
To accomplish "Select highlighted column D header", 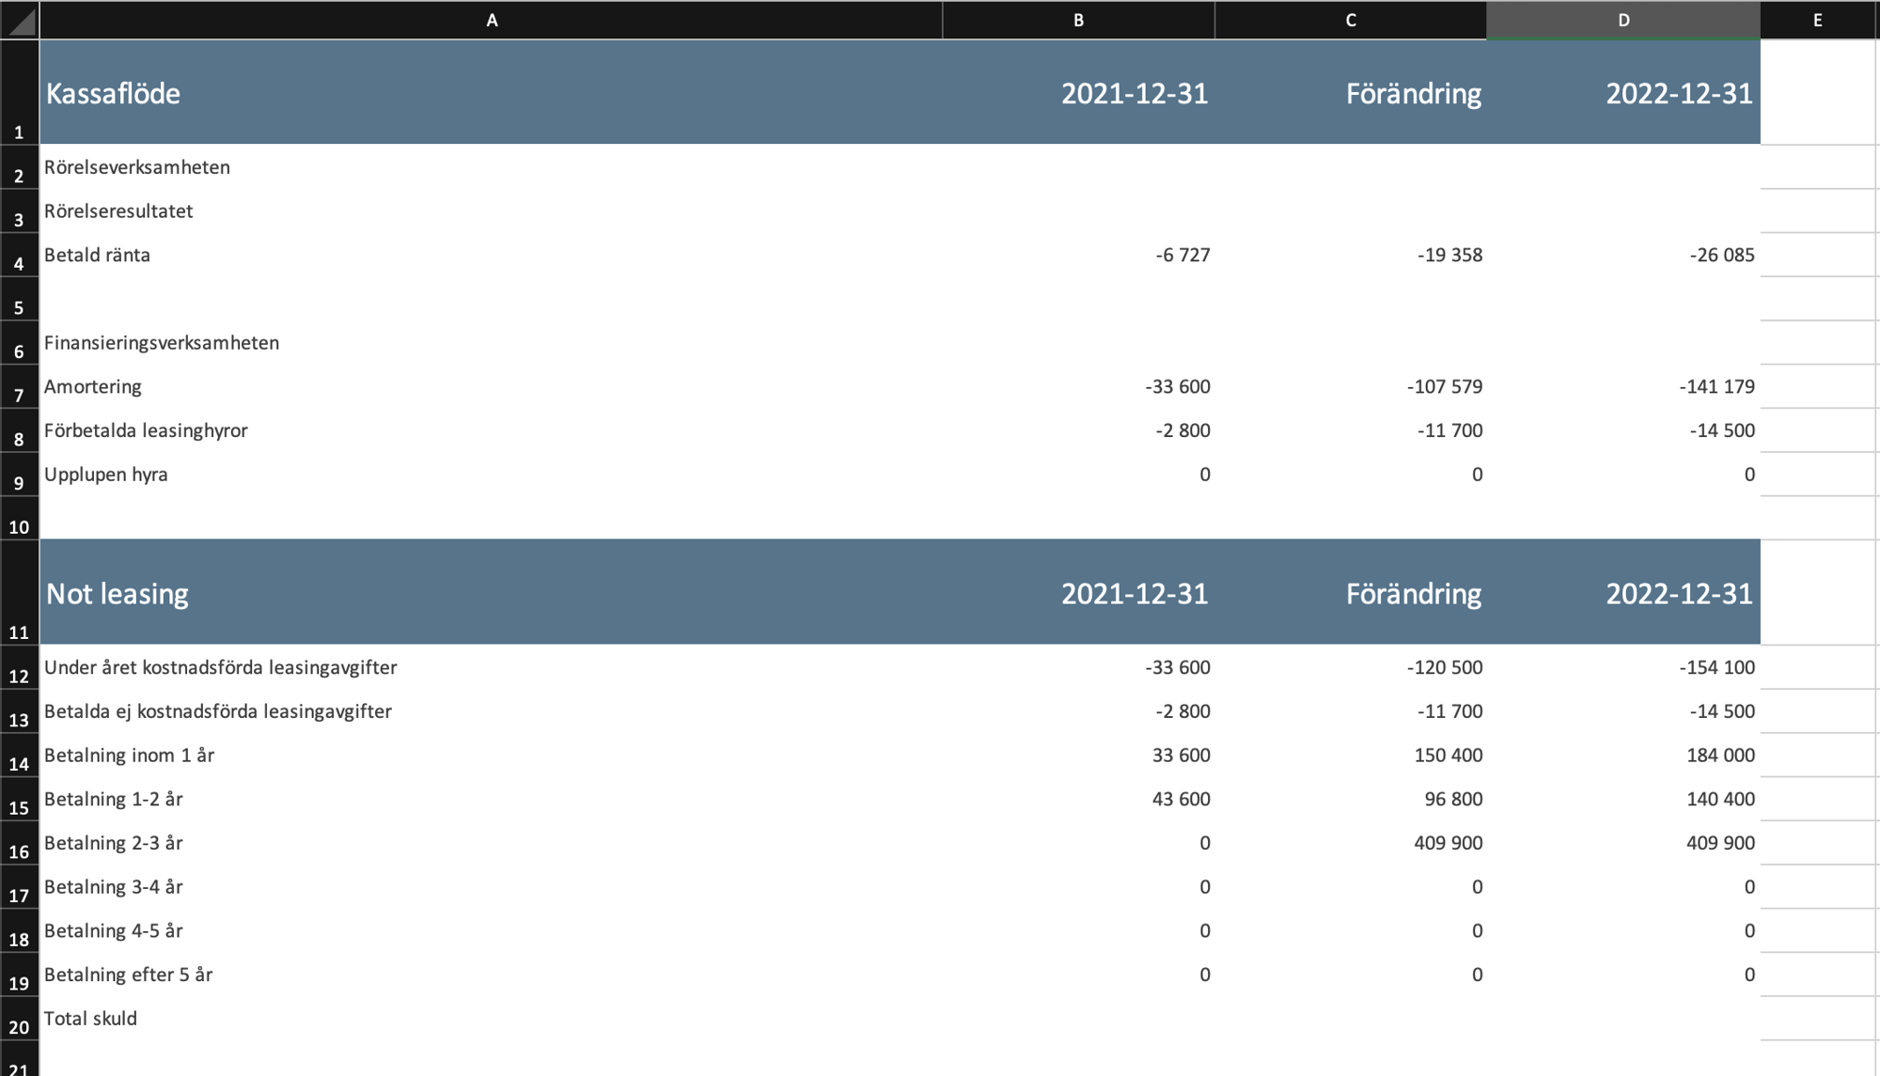I will click(1622, 20).
